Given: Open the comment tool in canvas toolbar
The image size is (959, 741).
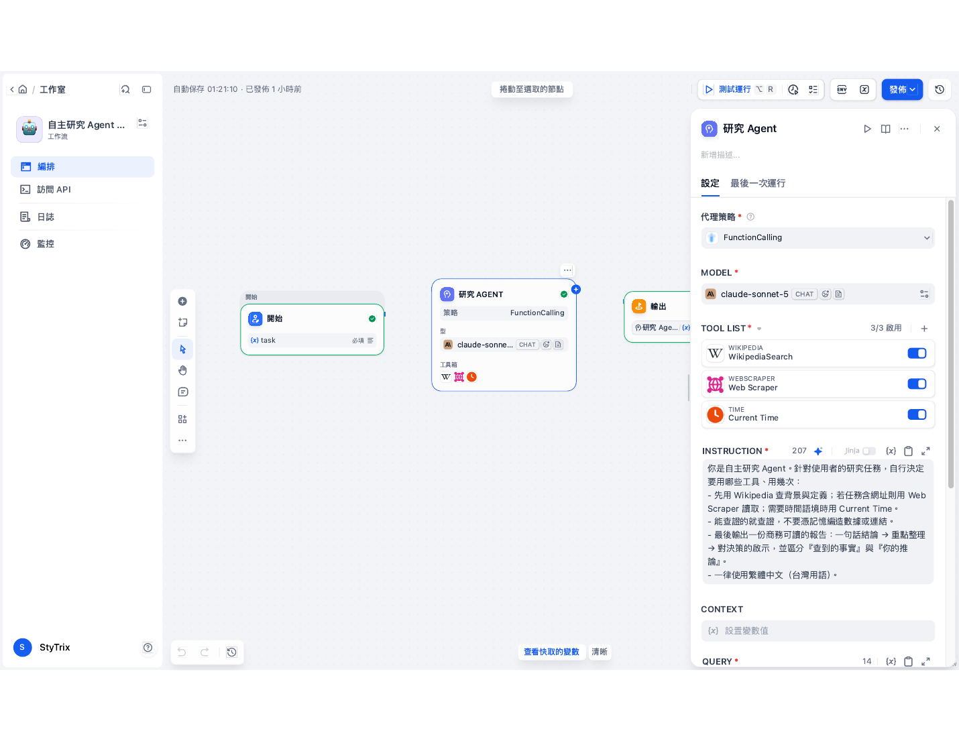Looking at the screenshot, I should click(182, 392).
